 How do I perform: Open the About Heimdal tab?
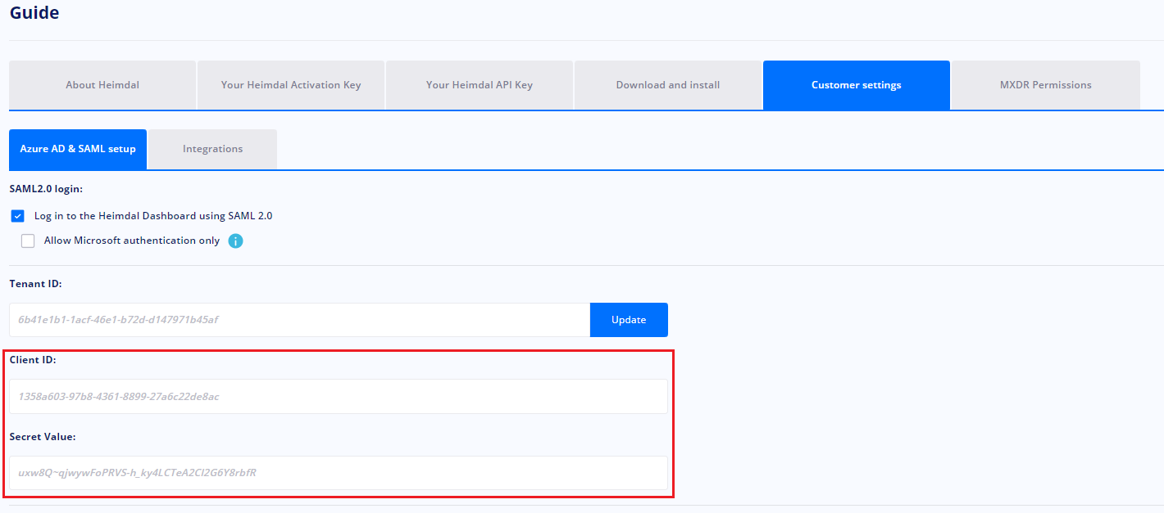pos(102,85)
